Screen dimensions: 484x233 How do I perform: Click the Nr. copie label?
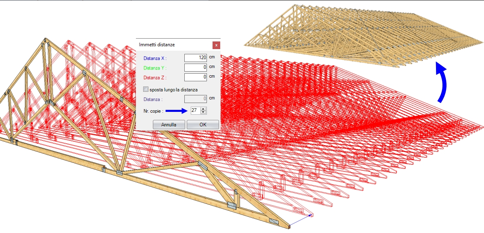[x=153, y=111]
